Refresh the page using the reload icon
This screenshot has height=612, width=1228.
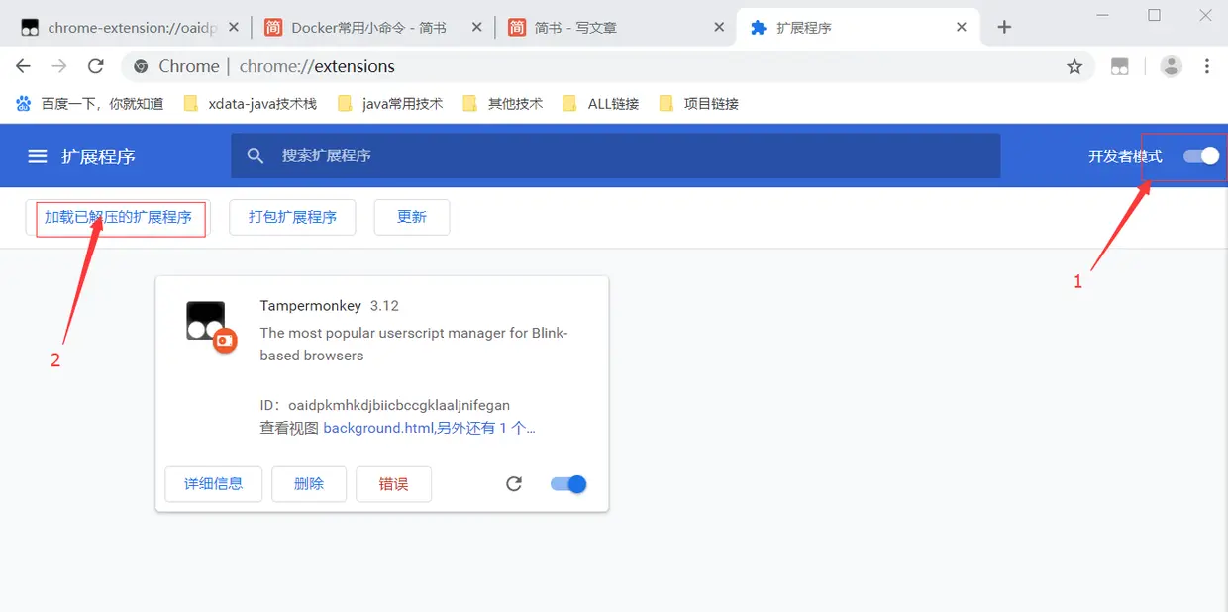pyautogui.click(x=95, y=66)
